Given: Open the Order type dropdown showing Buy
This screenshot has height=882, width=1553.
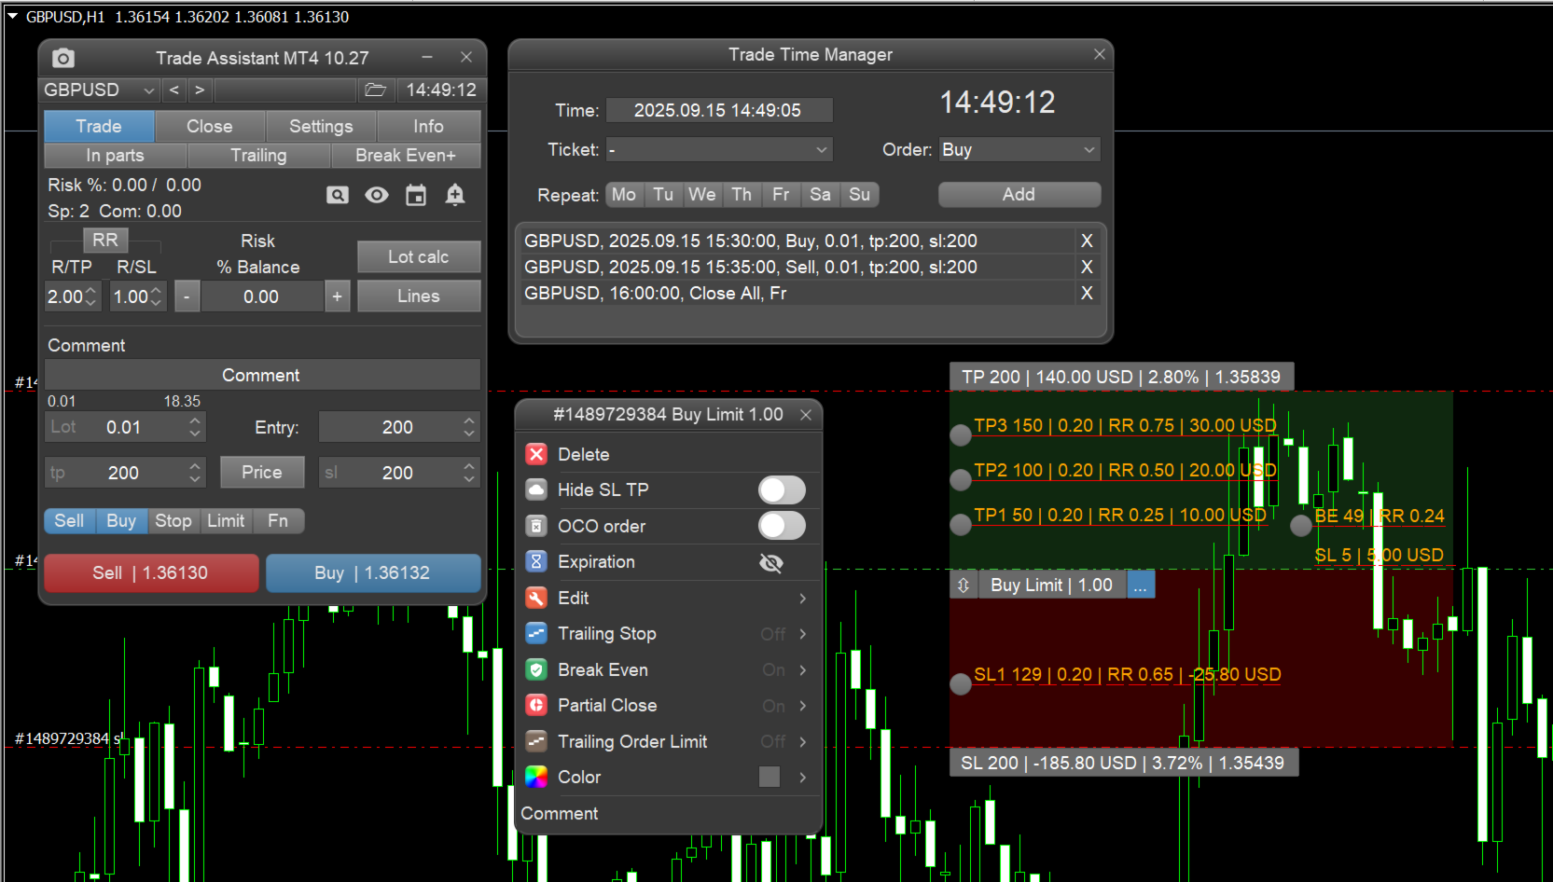Looking at the screenshot, I should (x=1019, y=149).
